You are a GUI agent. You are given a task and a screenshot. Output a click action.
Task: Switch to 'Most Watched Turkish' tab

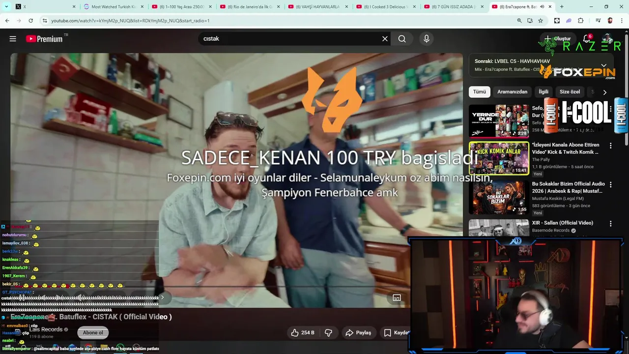[x=114, y=7]
